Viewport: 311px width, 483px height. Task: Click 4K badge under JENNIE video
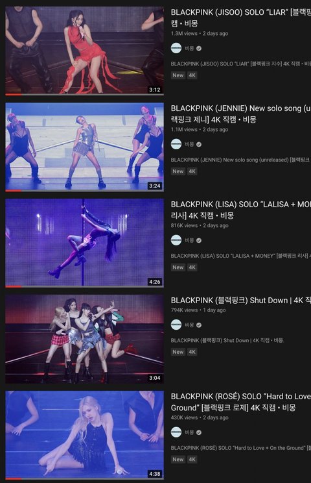pyautogui.click(x=192, y=171)
